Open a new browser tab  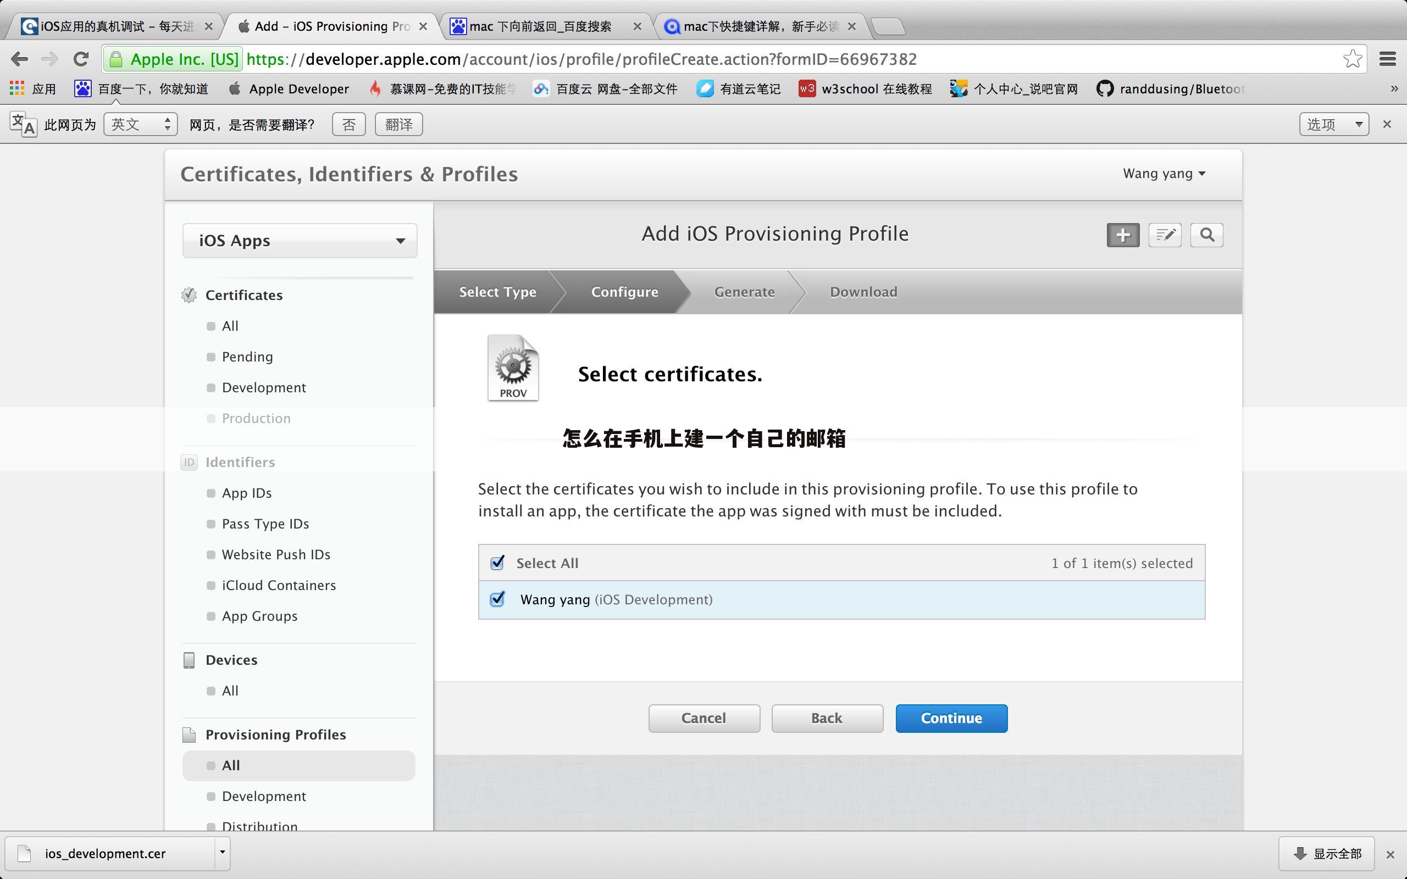click(x=888, y=26)
